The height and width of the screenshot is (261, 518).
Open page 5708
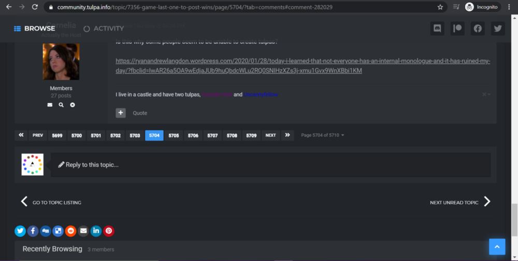[232, 135]
